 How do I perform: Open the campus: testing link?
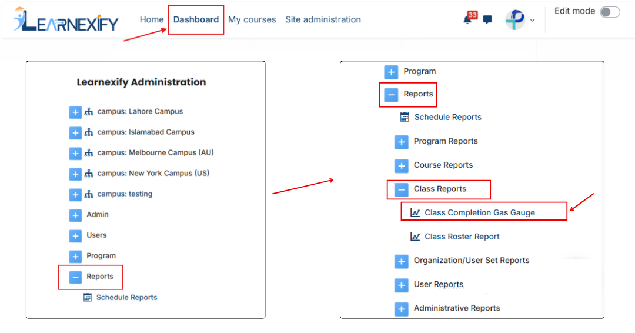125,194
